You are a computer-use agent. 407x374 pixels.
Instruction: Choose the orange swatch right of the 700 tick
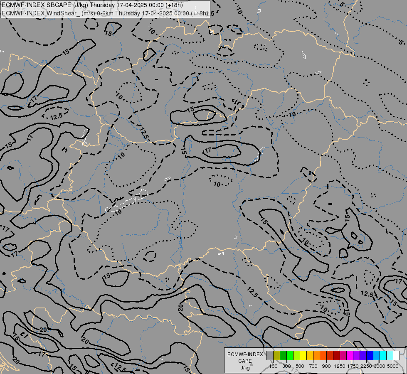pos(317,356)
